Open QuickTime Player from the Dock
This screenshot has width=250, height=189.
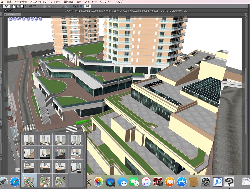(x=110, y=182)
